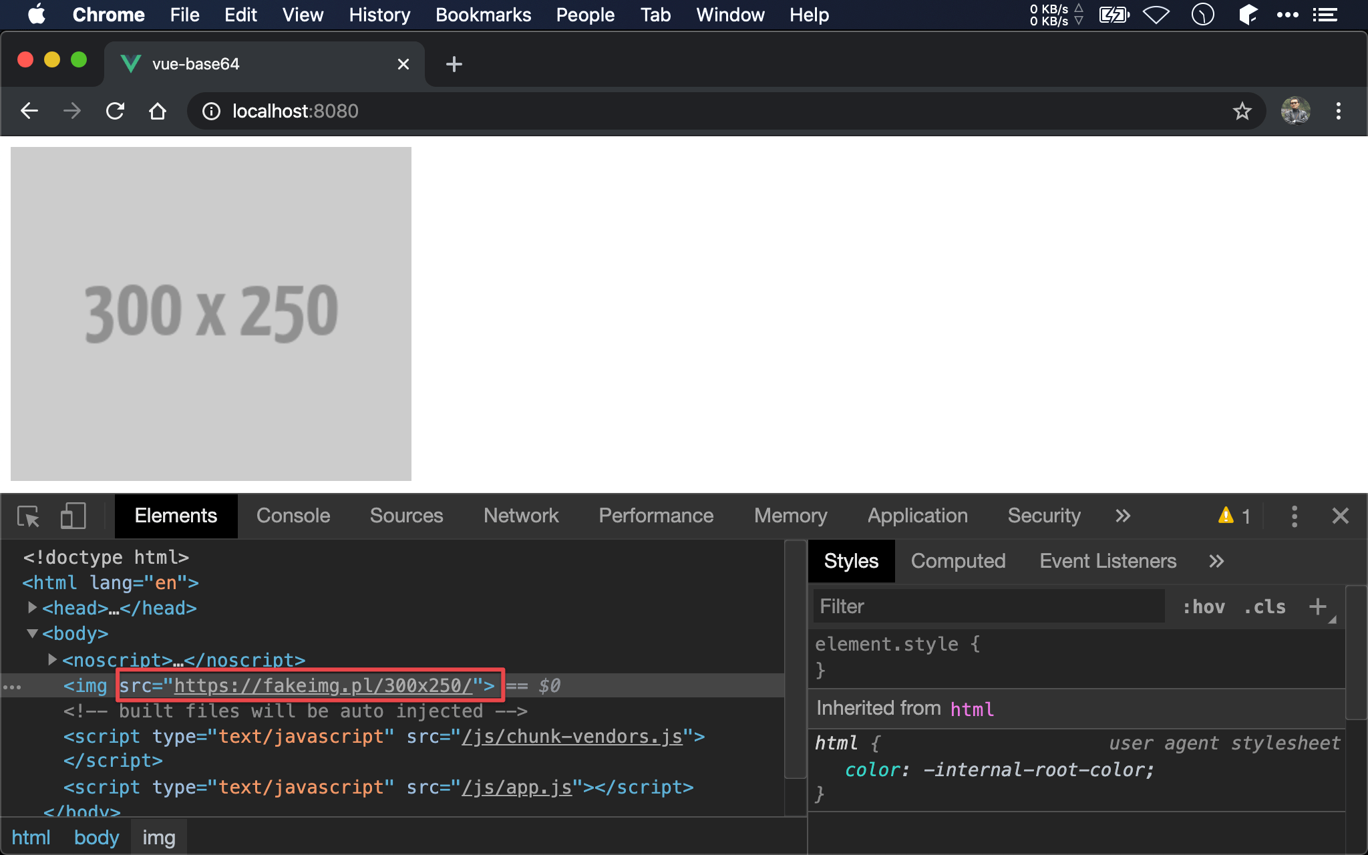Screen dimensions: 1368x855
Task: Close the DevTools panel
Action: (x=1341, y=516)
